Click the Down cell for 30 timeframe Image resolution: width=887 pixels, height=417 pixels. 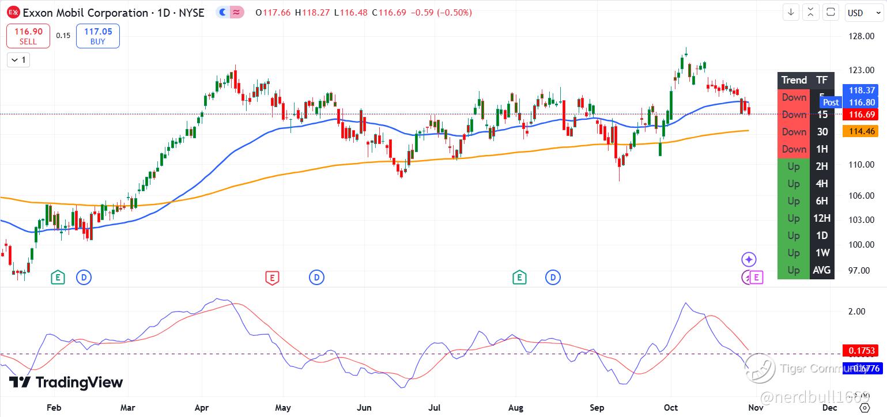tap(794, 132)
